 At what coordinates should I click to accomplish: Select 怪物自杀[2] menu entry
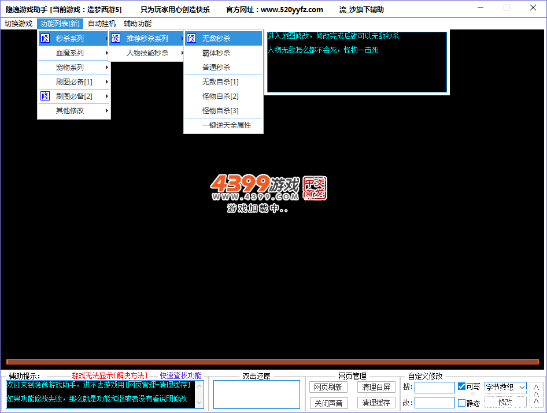pos(223,96)
